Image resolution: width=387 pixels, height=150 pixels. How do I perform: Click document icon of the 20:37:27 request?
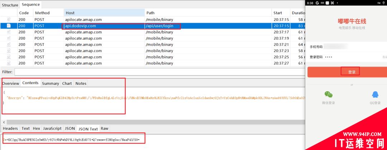(9, 63)
